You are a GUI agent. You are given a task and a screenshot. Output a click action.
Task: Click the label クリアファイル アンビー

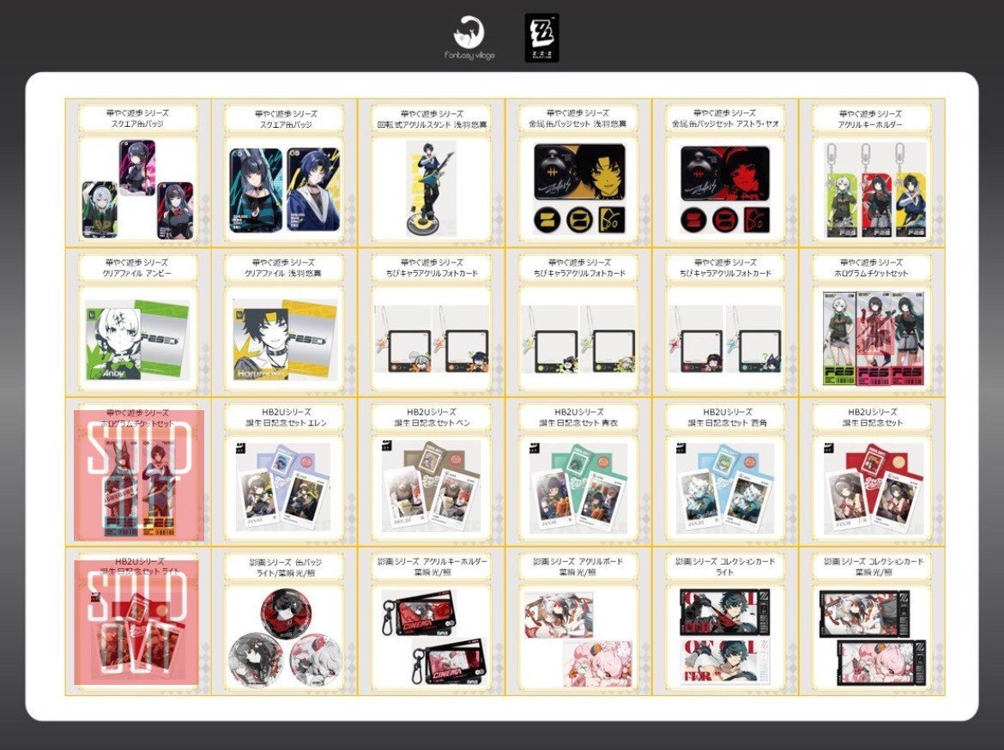pyautogui.click(x=137, y=274)
